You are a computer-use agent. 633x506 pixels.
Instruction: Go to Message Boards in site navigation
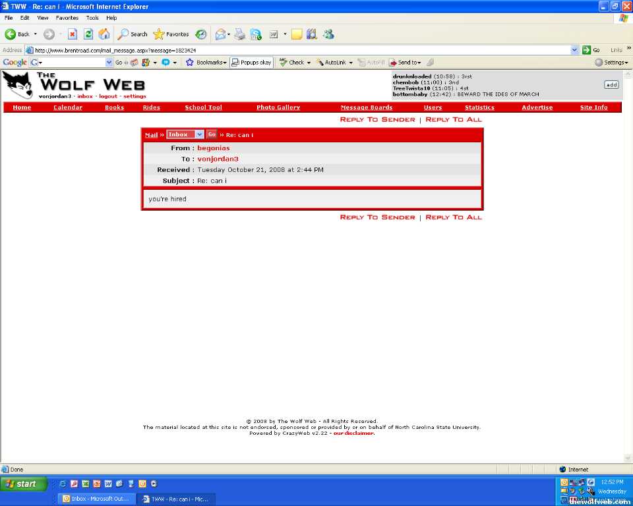pyautogui.click(x=366, y=107)
